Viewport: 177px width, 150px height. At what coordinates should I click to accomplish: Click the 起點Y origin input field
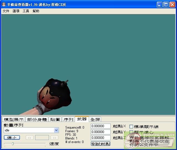101,132
